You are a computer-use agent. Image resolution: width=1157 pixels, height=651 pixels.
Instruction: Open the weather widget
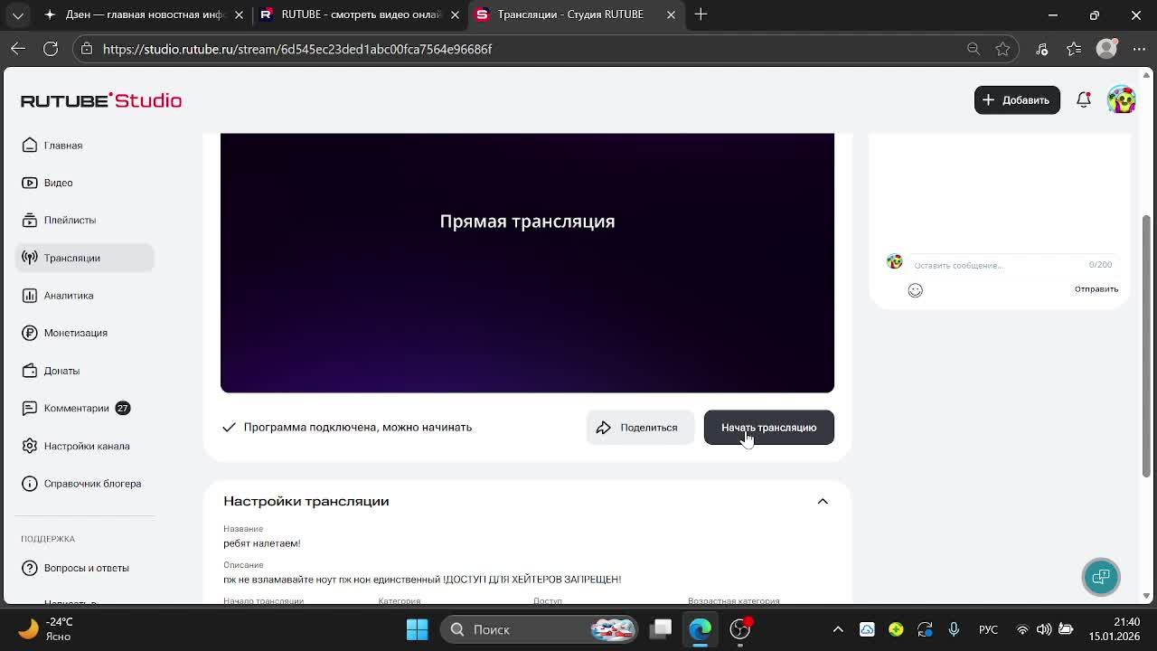pyautogui.click(x=45, y=629)
